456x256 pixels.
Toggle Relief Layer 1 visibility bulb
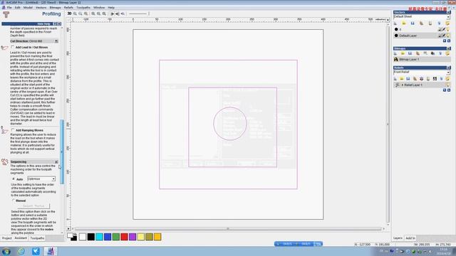447,85
